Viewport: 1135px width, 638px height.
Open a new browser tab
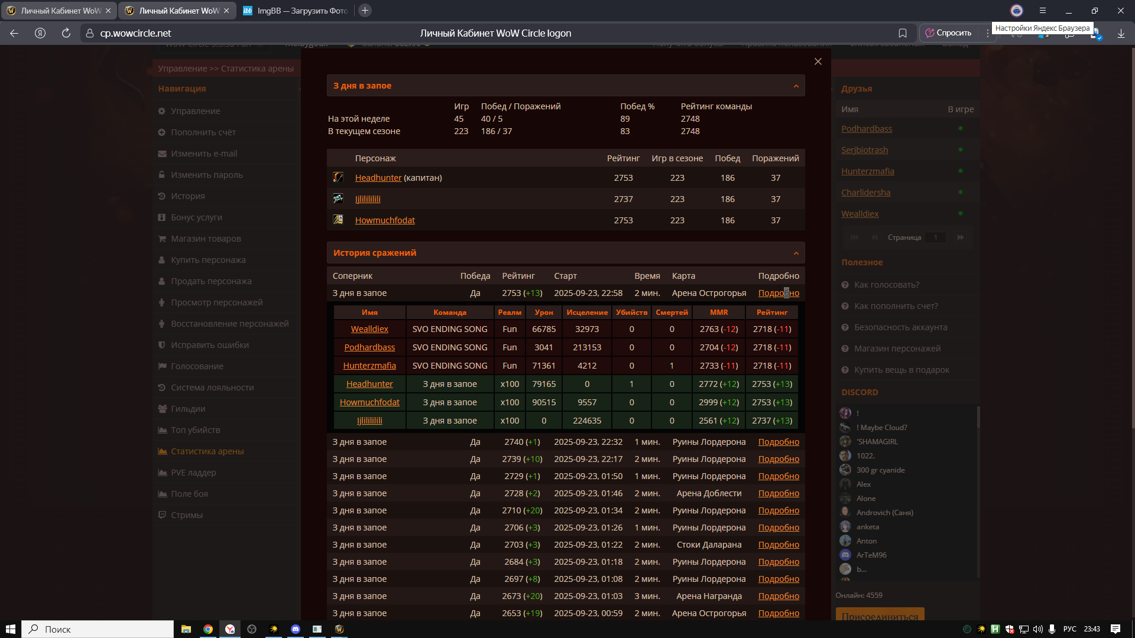point(365,11)
